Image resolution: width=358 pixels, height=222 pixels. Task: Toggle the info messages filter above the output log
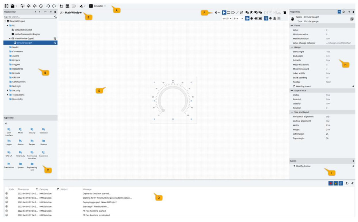click(x=341, y=183)
